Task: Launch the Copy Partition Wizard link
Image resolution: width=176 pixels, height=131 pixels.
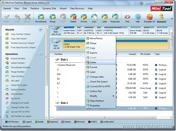Action: [20, 34]
